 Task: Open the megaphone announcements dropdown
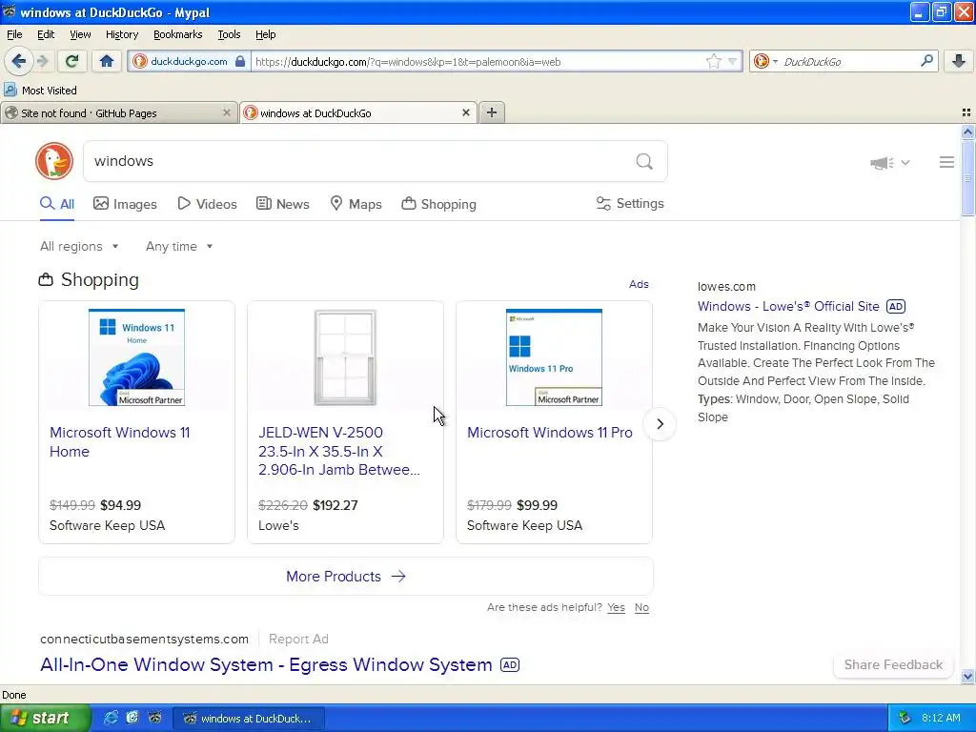point(889,162)
